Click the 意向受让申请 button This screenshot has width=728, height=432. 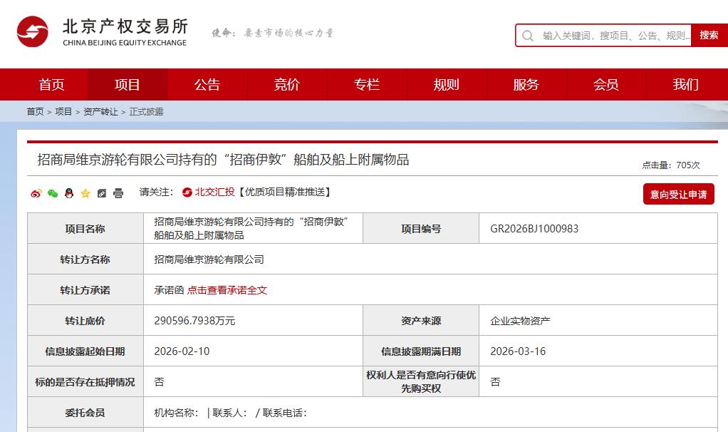678,194
